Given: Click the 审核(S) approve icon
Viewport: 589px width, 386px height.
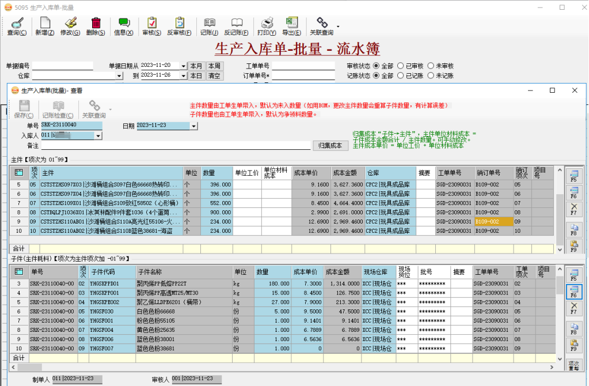Looking at the screenshot, I should pyautogui.click(x=152, y=27).
